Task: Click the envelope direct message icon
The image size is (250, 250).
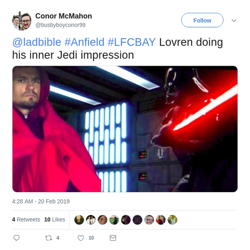Action: tap(113, 238)
